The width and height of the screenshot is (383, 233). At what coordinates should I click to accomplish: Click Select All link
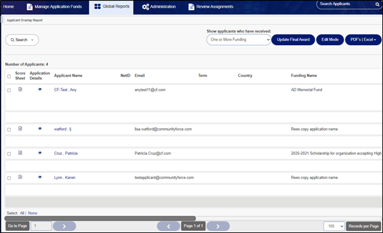coord(22,213)
